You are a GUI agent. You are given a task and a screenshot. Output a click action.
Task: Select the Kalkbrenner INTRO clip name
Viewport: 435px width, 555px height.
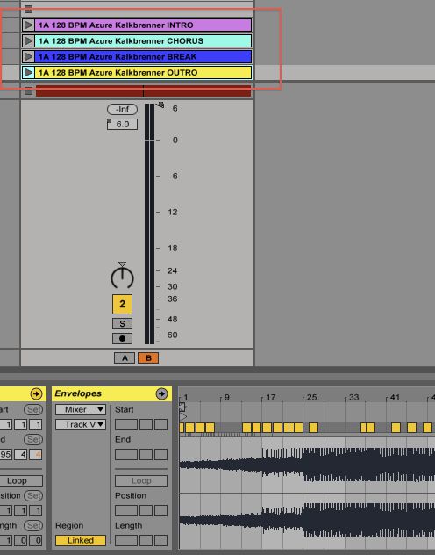coord(141,25)
